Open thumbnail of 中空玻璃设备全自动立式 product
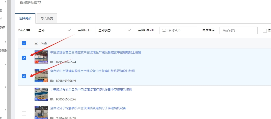The height and width of the screenshot is (119, 271). coord(41,57)
